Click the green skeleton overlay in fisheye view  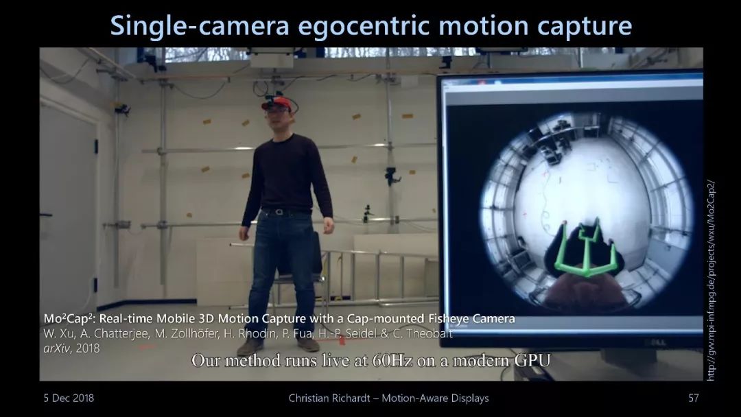[585, 248]
